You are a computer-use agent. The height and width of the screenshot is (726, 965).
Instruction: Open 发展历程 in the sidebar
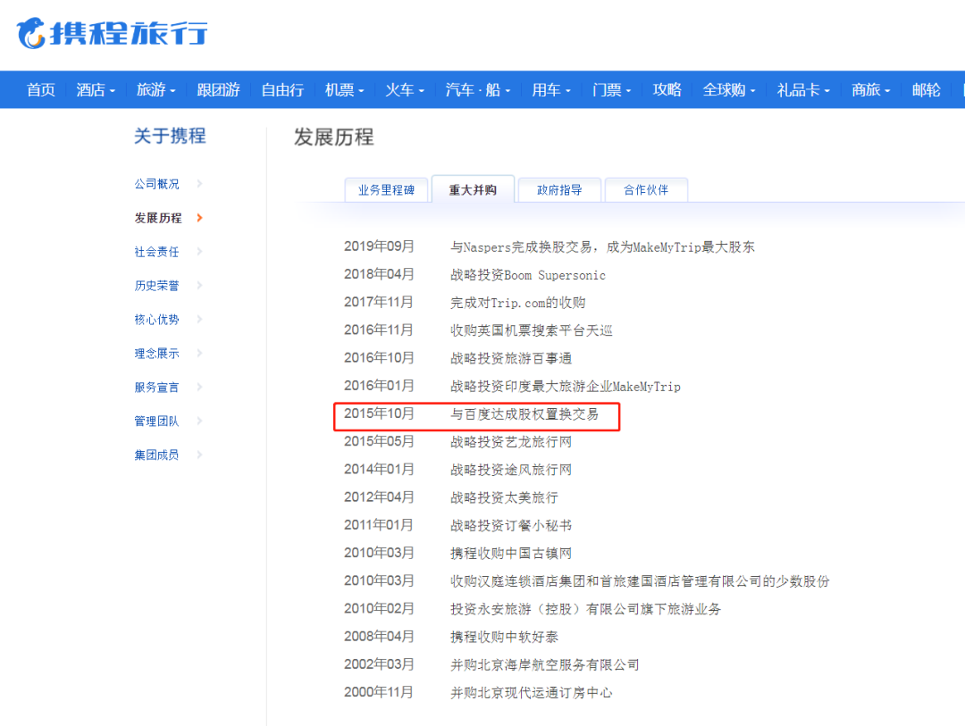point(158,218)
